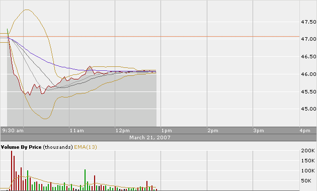
Task: Click the tall green volume bar after 11am
Action: [85, 180]
